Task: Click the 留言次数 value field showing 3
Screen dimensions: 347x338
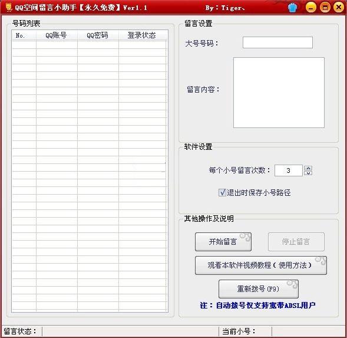Action: (x=288, y=170)
